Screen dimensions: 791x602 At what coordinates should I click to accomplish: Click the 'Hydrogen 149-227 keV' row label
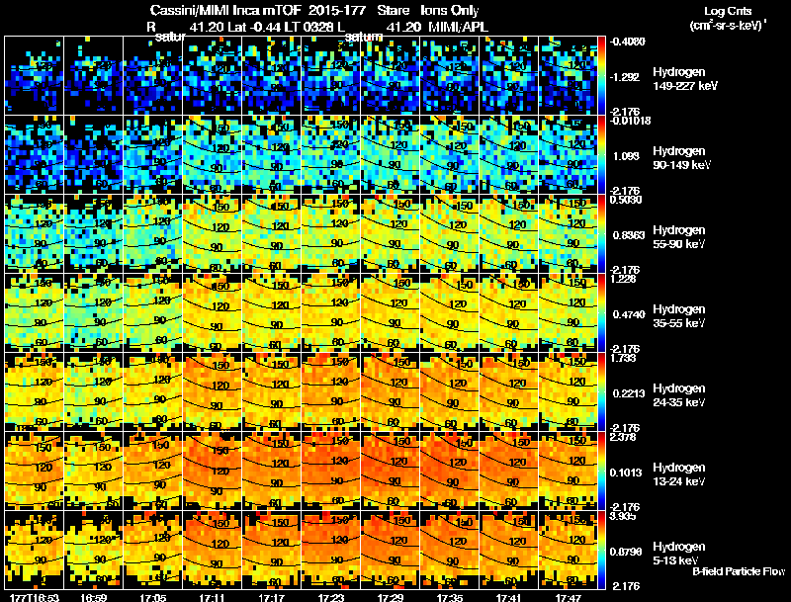click(685, 79)
